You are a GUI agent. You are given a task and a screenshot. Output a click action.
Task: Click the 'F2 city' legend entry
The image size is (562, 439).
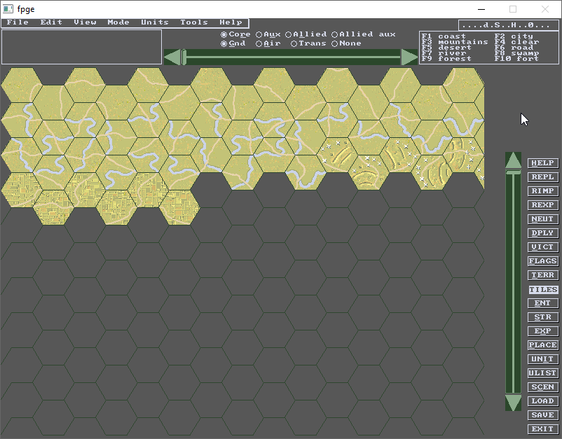tap(514, 36)
